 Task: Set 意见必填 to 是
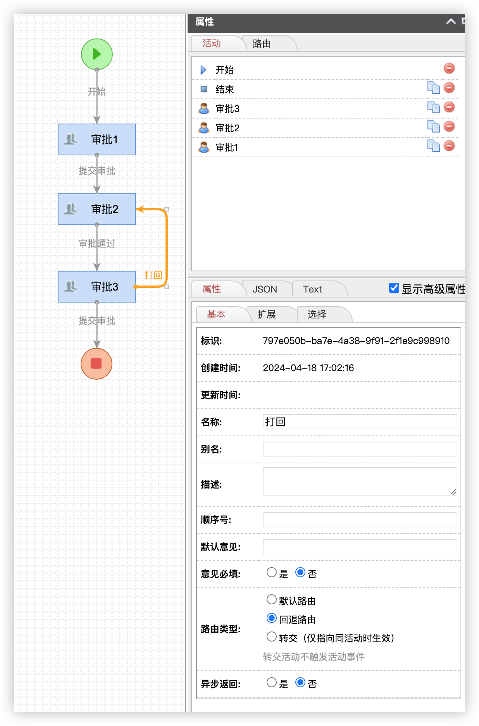(272, 573)
